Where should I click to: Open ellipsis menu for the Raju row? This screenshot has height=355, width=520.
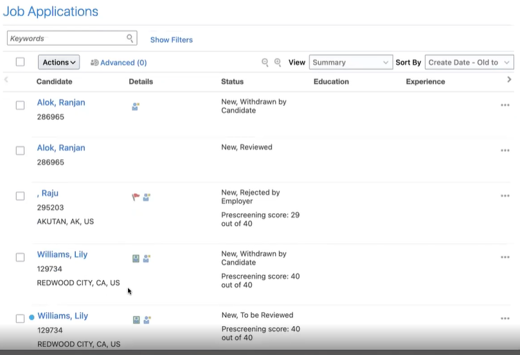[x=505, y=196]
